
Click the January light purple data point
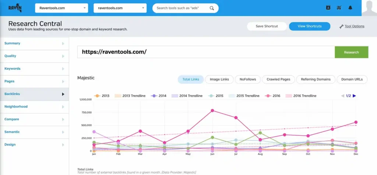(x=94, y=132)
